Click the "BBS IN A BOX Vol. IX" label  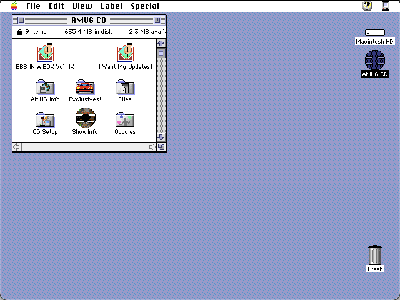coord(45,67)
